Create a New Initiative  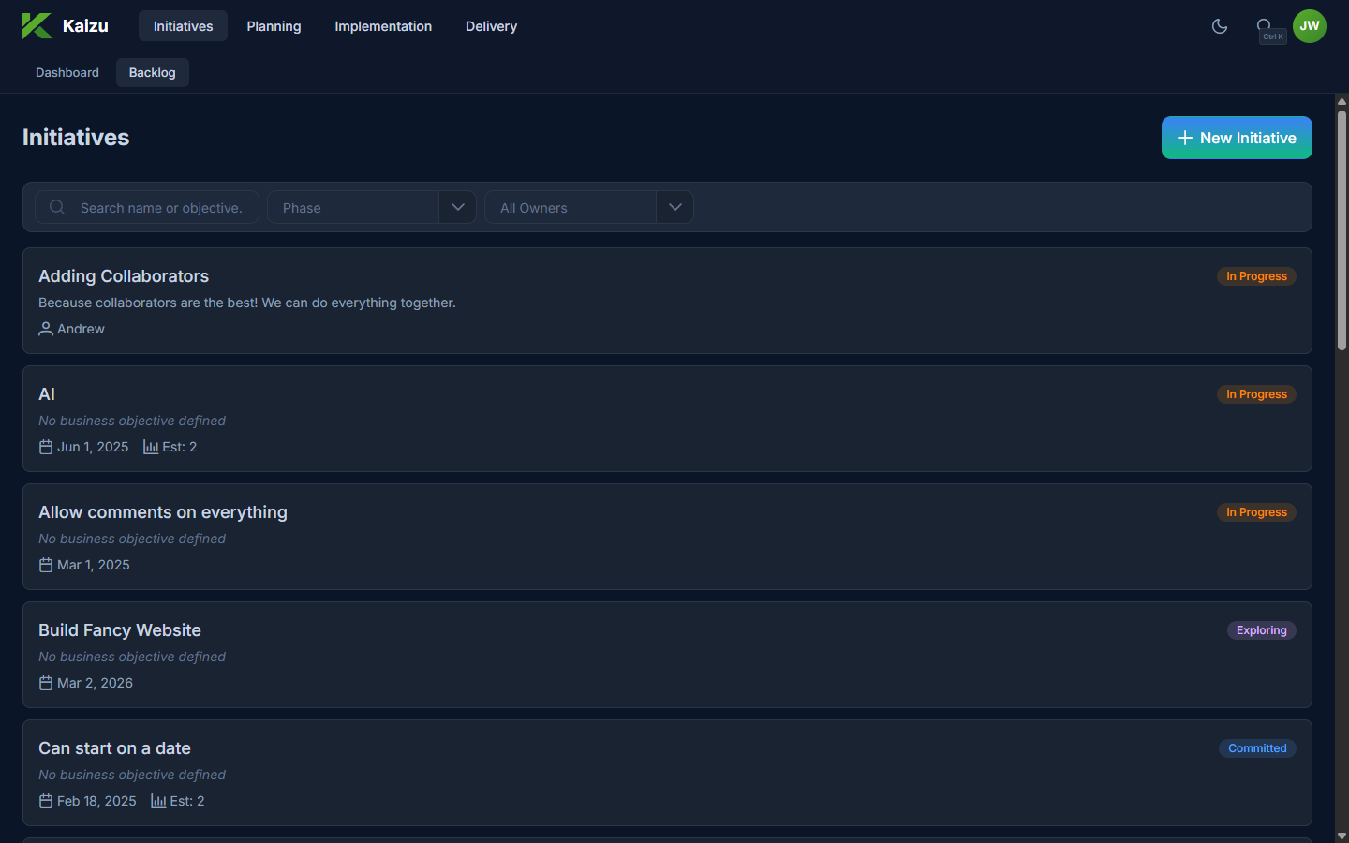pyautogui.click(x=1236, y=138)
